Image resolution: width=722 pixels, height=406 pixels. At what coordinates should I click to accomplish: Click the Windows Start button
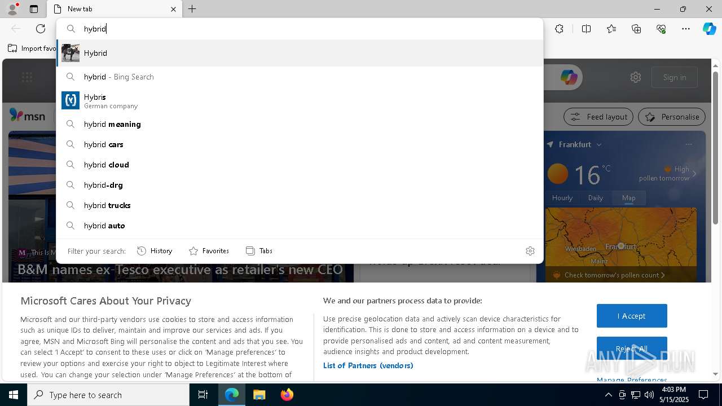point(14,395)
